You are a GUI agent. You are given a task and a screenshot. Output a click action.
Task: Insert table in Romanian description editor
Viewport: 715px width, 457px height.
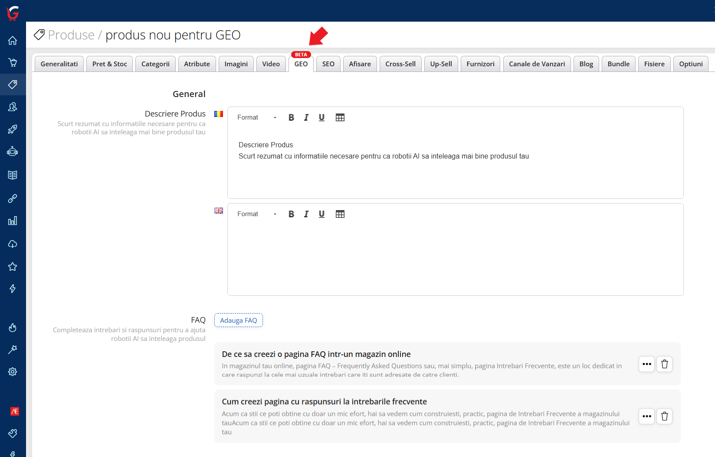(x=340, y=117)
